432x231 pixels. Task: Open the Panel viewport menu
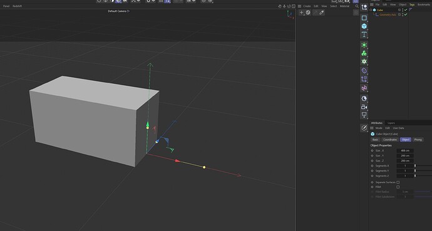[6, 6]
